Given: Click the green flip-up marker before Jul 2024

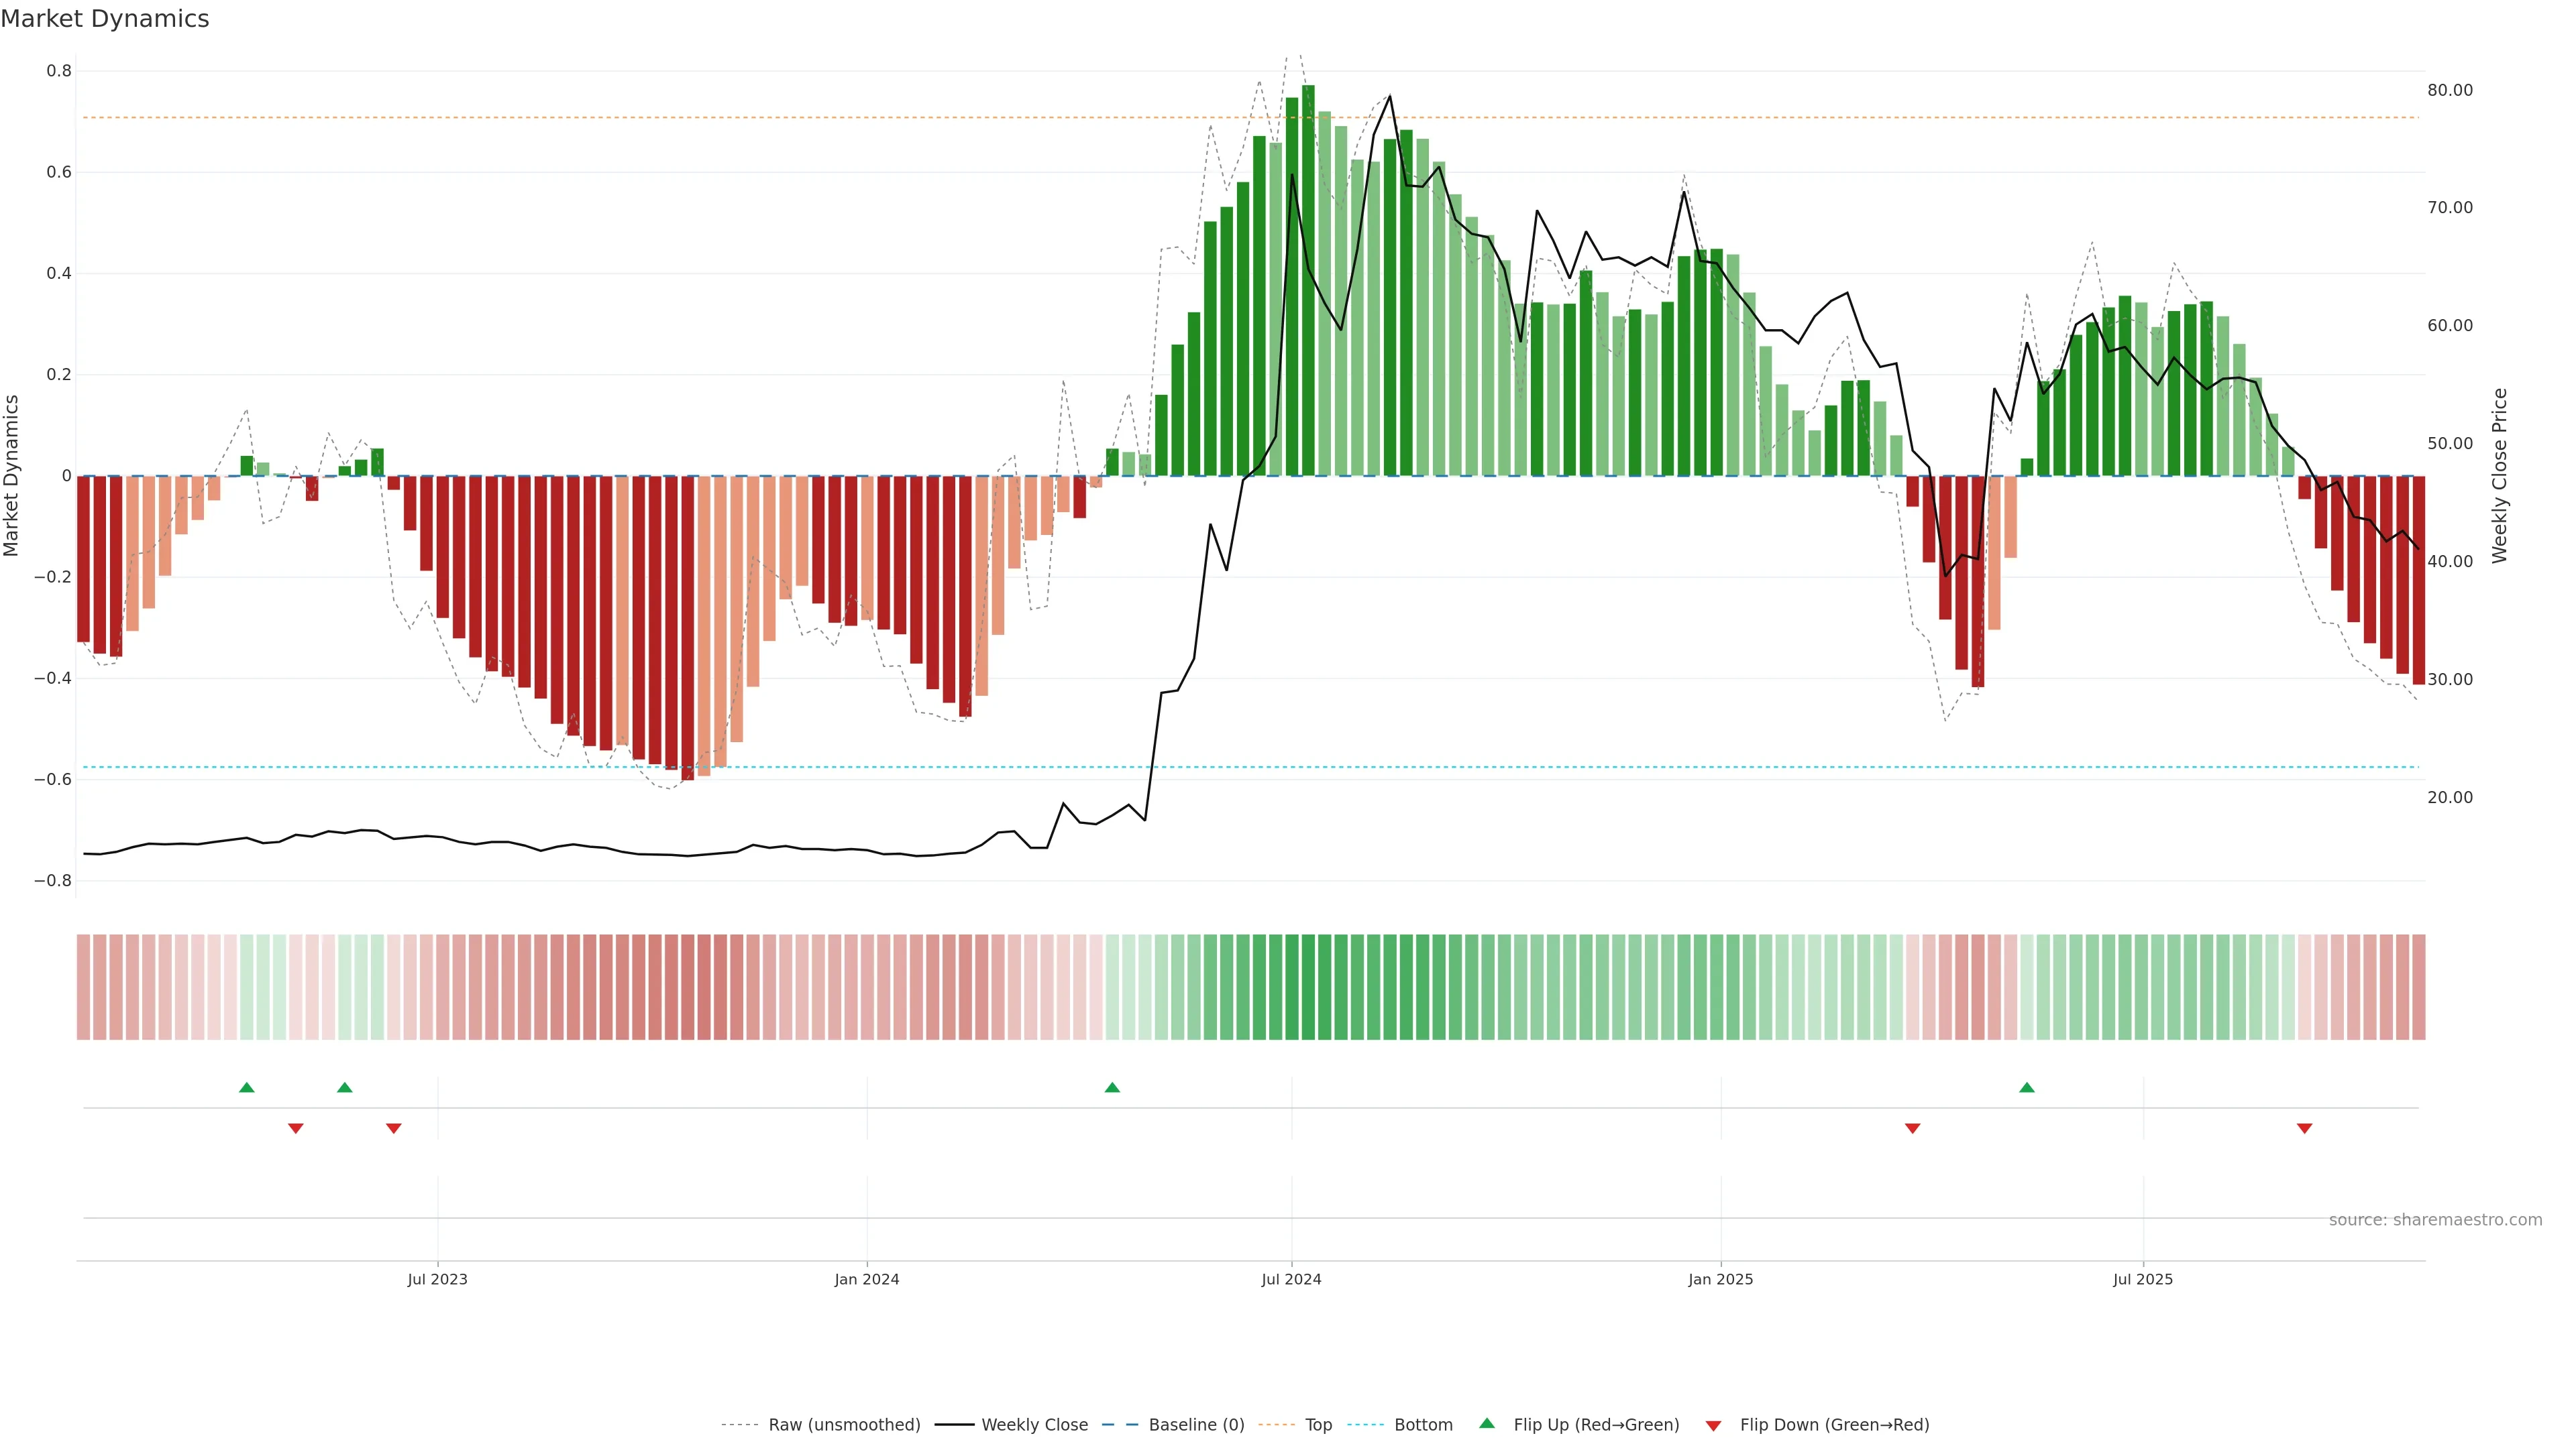Looking at the screenshot, I should (1112, 1087).
